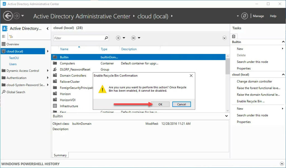Click the save query icon
This screenshot has height=168, width=286.
click(134, 38)
